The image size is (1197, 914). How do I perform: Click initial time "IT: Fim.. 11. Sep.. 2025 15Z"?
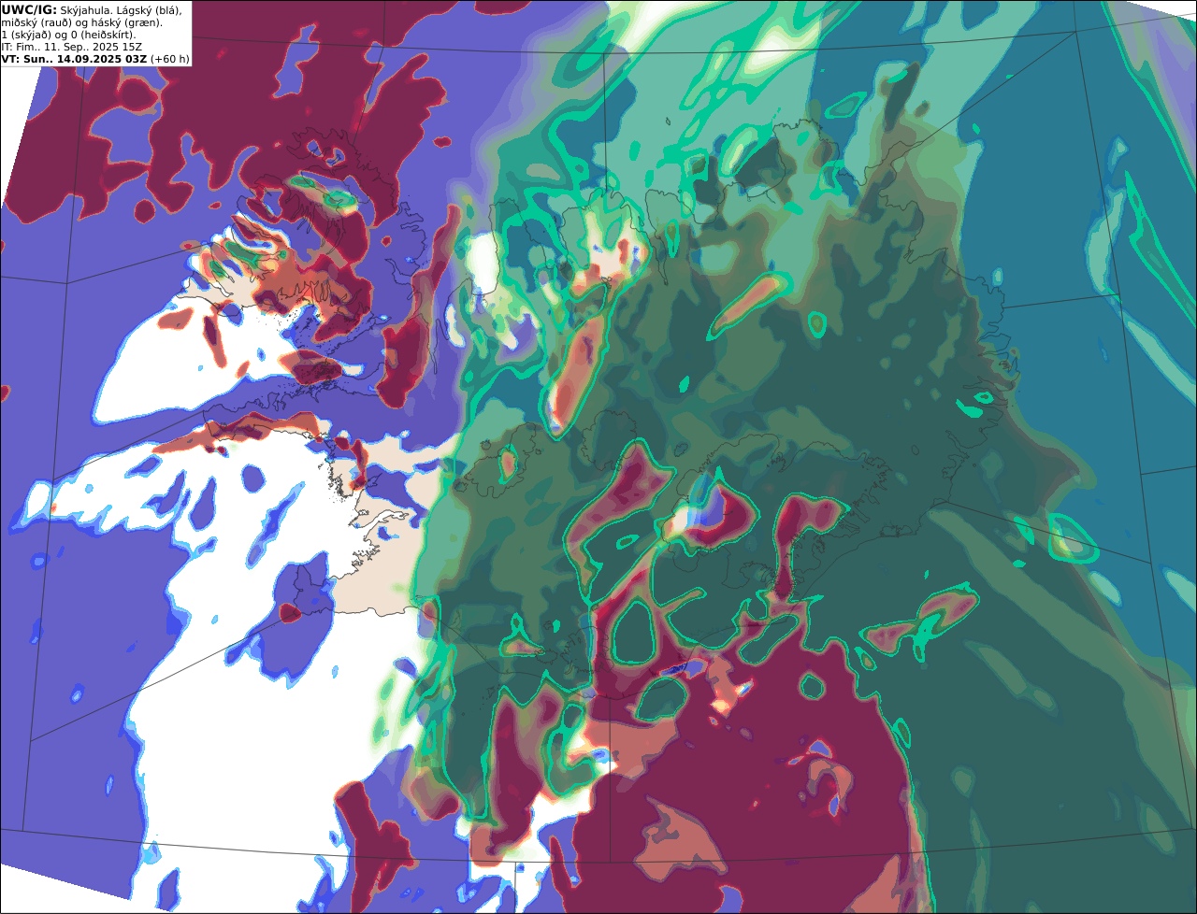click(72, 46)
